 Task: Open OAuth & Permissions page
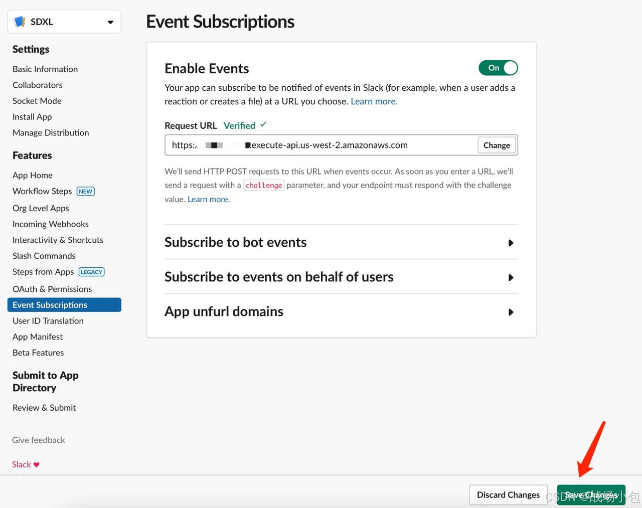(x=52, y=289)
